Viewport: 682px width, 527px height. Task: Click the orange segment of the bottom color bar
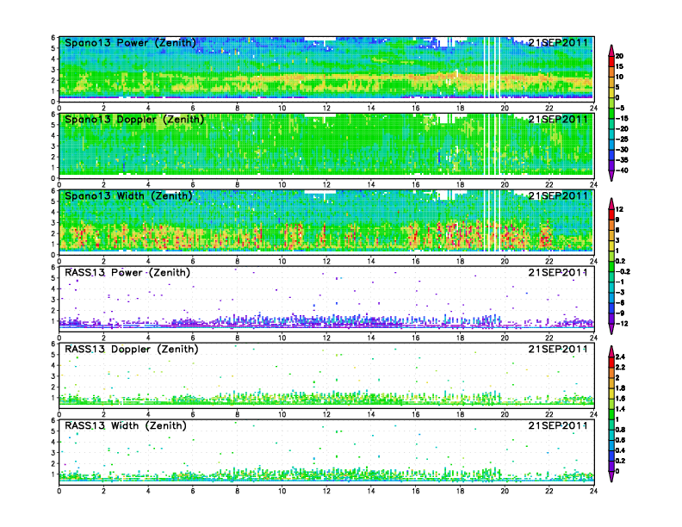[611, 372]
